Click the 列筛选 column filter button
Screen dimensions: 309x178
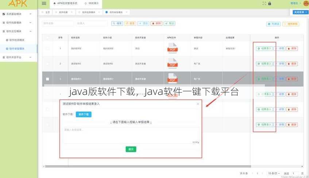(x=274, y=24)
